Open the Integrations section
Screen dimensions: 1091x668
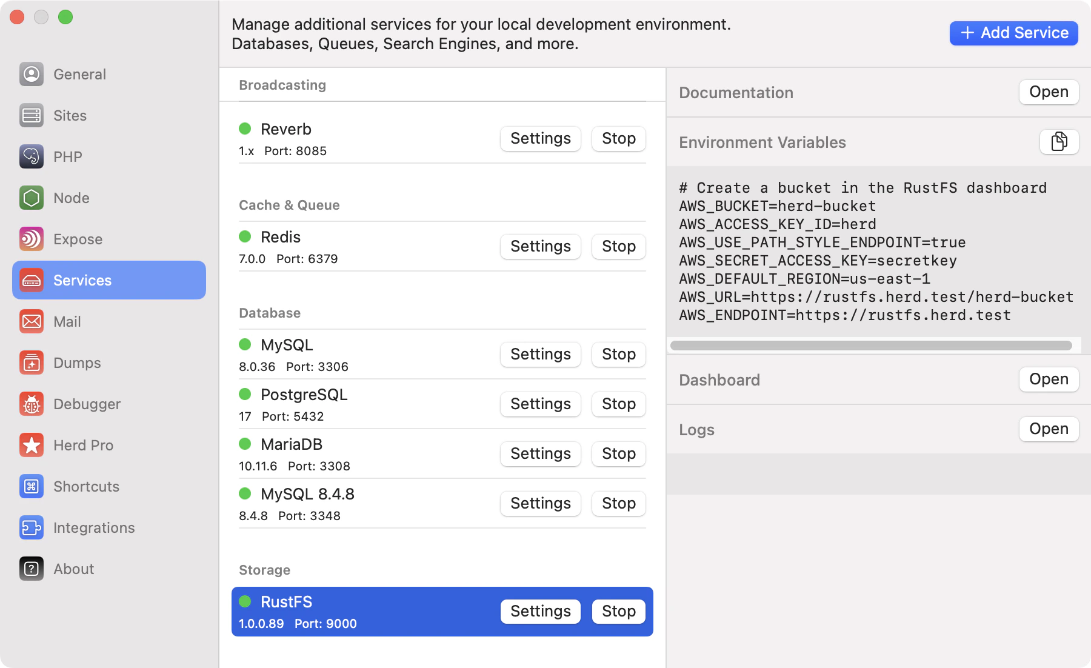click(94, 527)
